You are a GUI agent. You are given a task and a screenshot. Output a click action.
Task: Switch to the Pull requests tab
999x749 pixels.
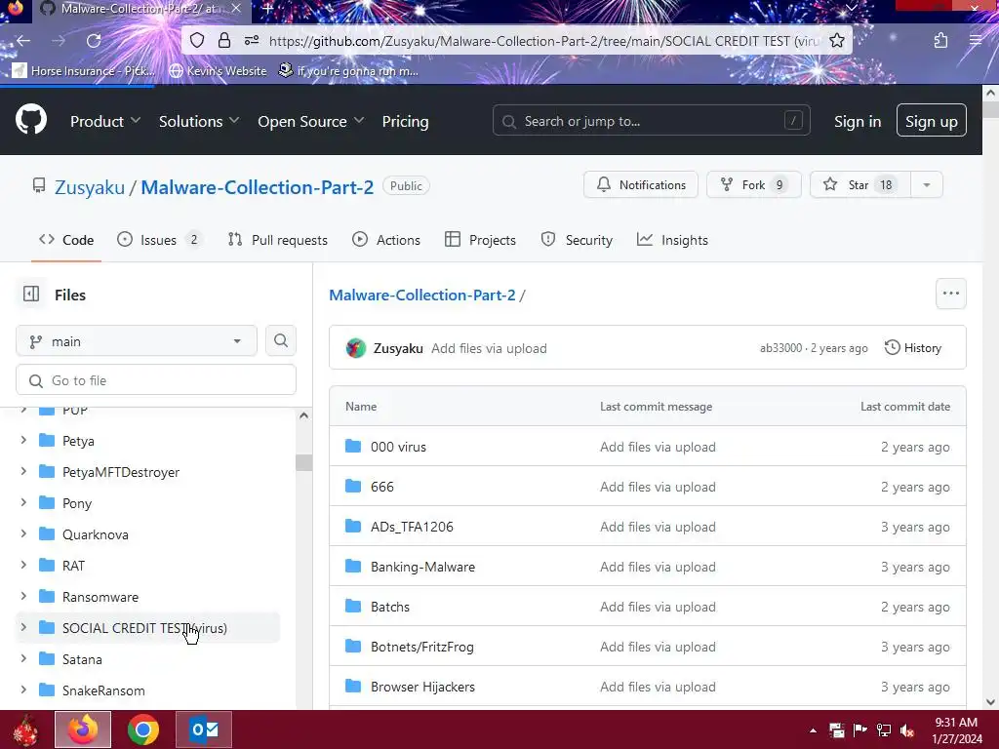coord(277,240)
